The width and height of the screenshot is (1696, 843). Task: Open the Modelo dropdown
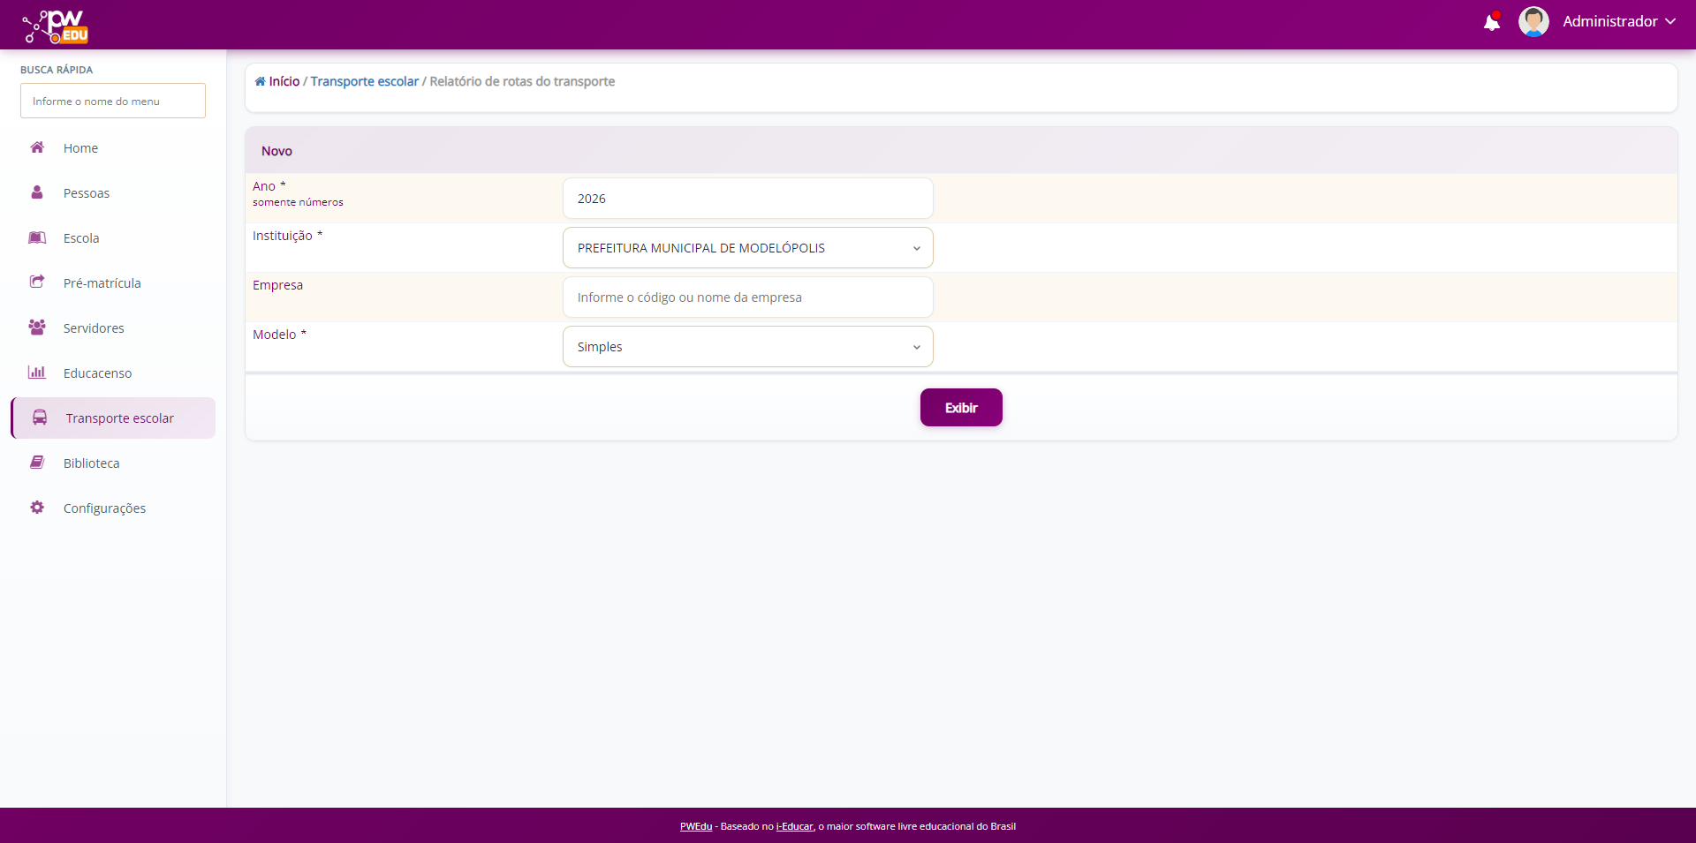pyautogui.click(x=747, y=347)
